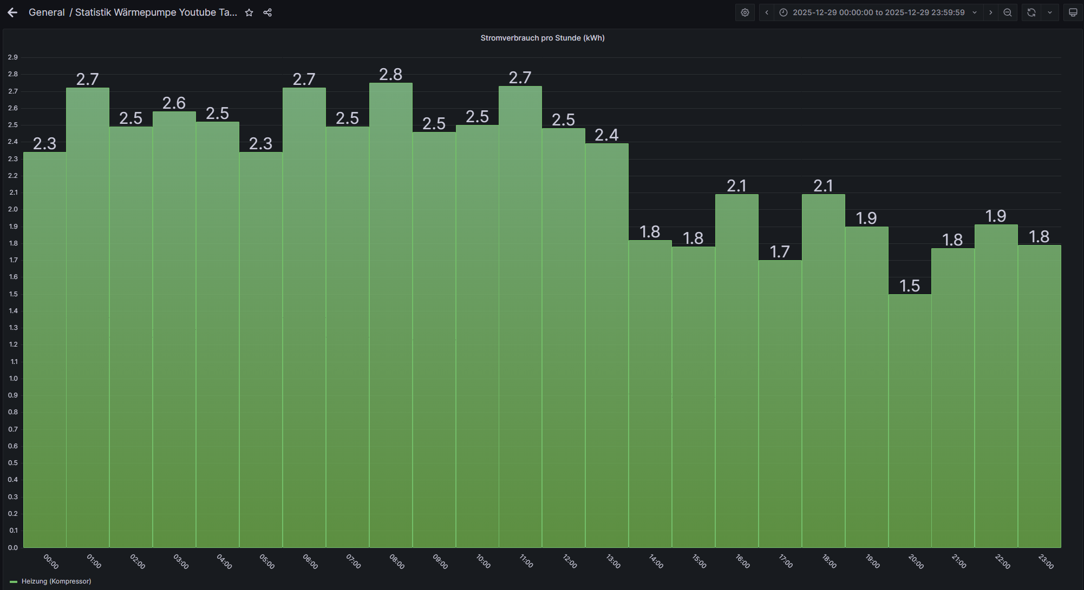Open dashboard settings gear
The width and height of the screenshot is (1084, 590).
point(745,12)
